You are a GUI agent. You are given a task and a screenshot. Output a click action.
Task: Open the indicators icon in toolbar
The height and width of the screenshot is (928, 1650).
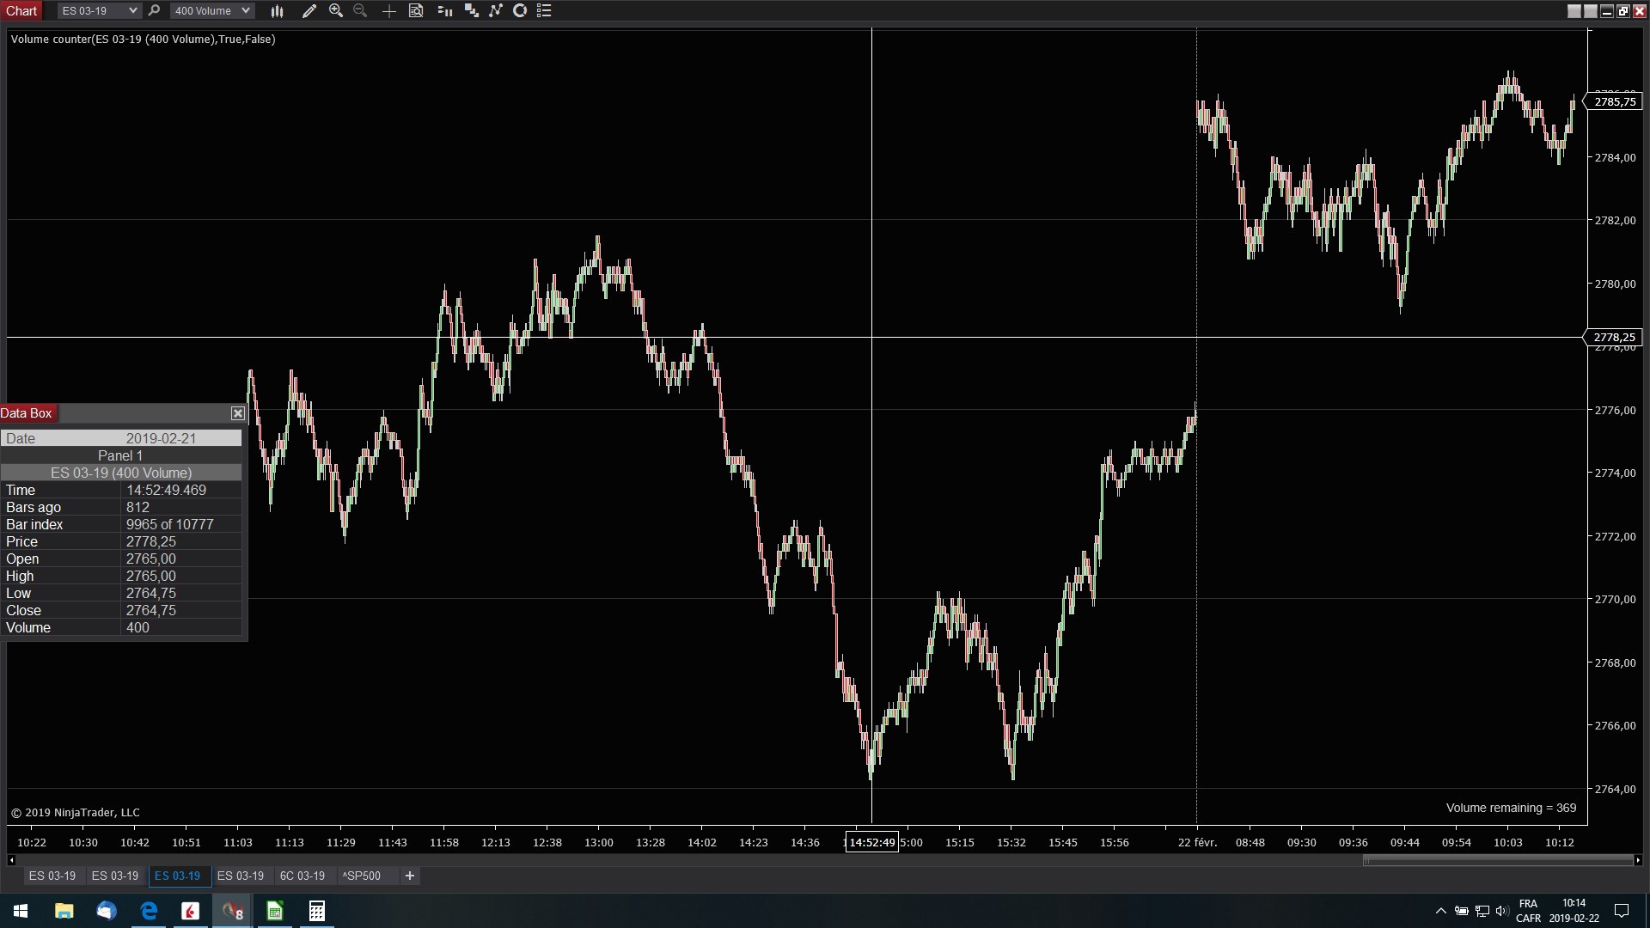[x=444, y=11]
